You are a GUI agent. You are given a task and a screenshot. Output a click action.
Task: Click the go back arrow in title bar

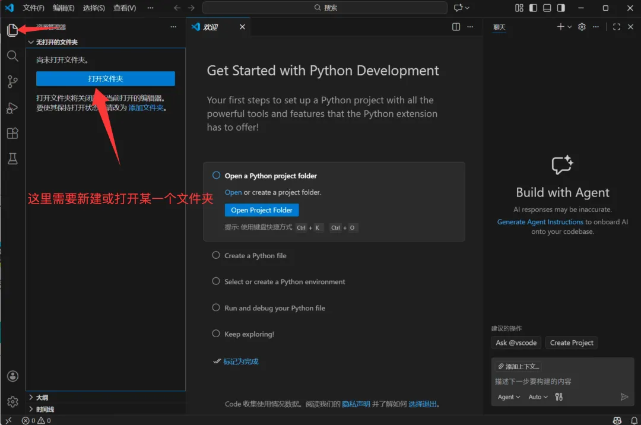click(177, 8)
